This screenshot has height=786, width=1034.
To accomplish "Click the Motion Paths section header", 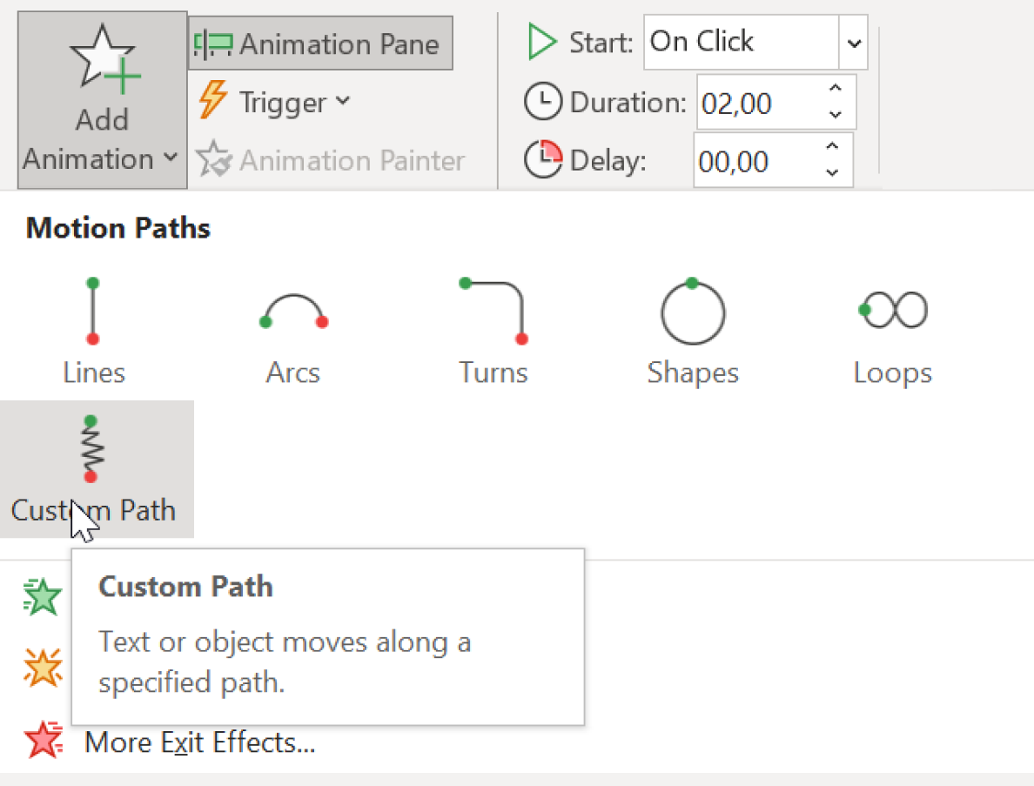I will point(117,227).
